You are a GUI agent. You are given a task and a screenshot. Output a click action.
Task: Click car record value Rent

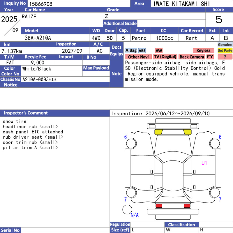coord(192,38)
